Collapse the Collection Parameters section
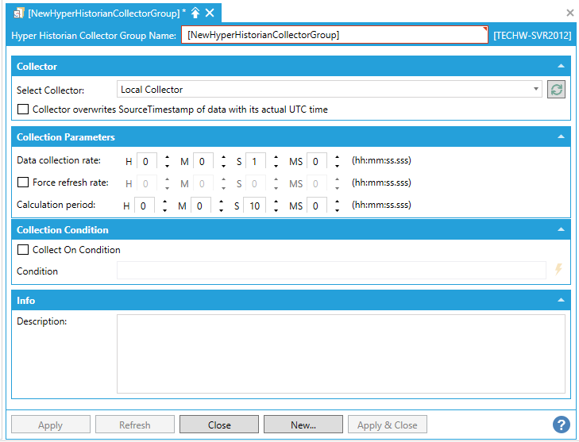Viewport: 579px width, 442px height. [x=562, y=137]
